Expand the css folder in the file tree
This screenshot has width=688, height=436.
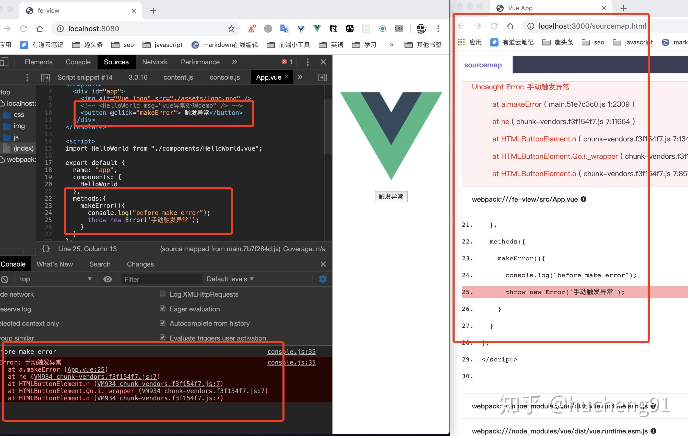point(18,115)
